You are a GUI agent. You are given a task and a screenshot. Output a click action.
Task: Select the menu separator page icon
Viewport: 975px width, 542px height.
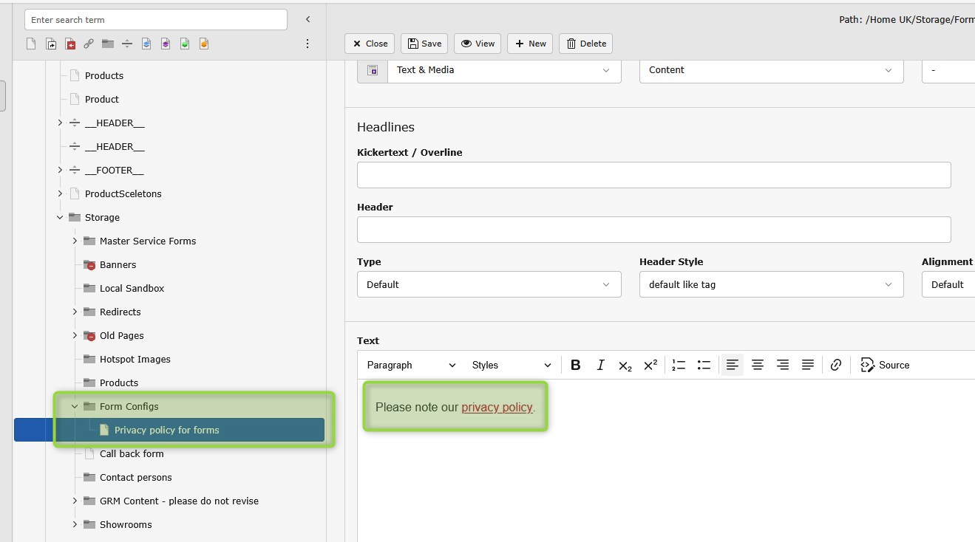(127, 44)
